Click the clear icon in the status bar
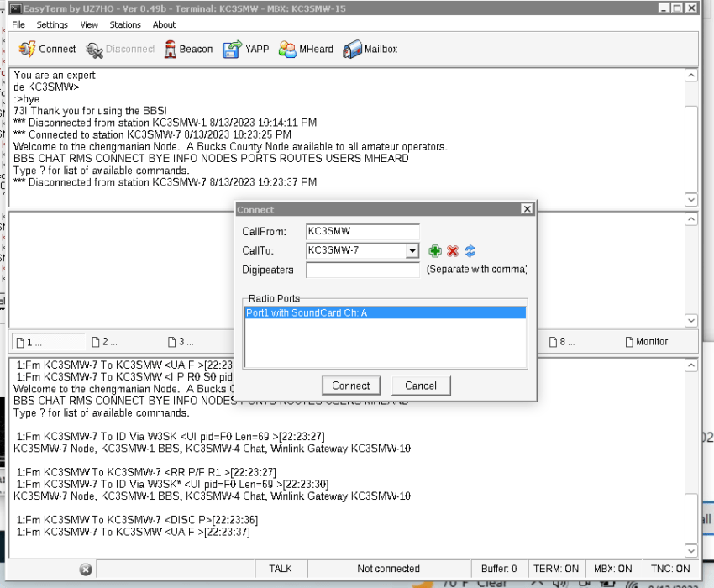This screenshot has width=714, height=588. tap(86, 569)
